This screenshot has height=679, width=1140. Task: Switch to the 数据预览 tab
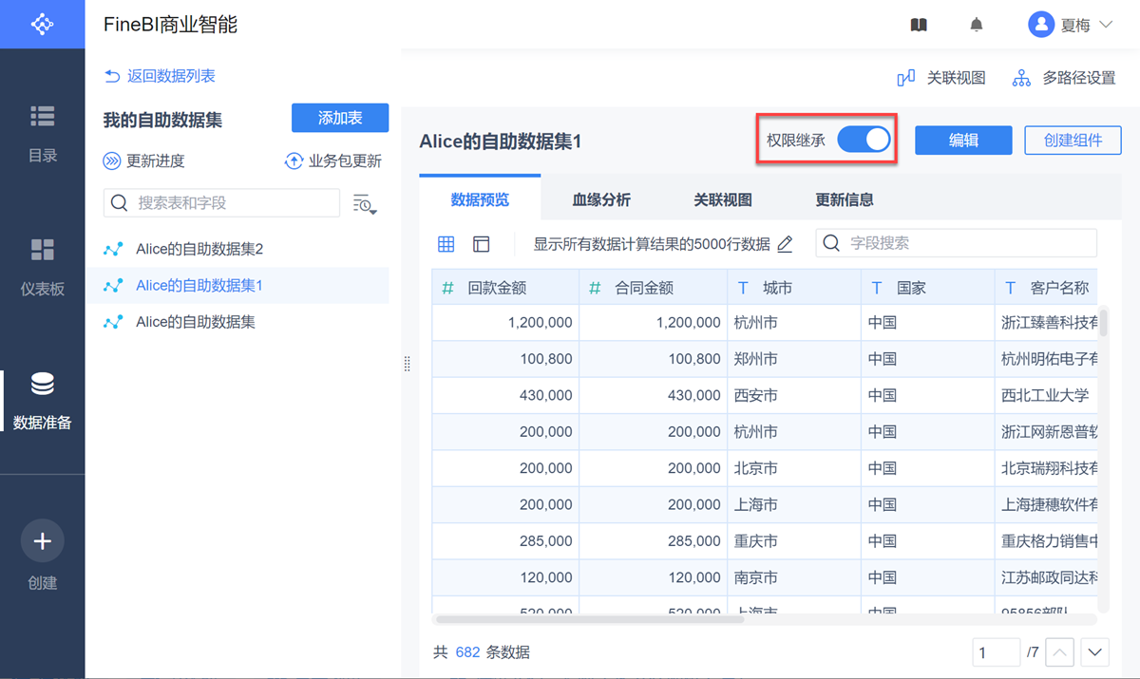coord(480,199)
